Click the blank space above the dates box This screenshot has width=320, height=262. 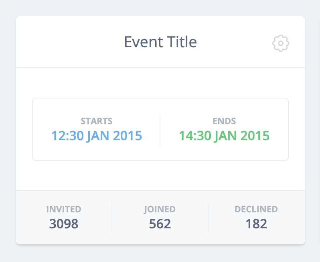pos(160,83)
